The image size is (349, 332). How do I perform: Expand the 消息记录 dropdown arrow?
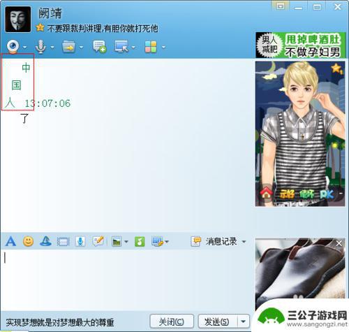244,242
